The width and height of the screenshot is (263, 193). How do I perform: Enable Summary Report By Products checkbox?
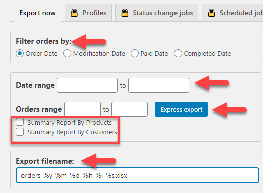pos(20,122)
